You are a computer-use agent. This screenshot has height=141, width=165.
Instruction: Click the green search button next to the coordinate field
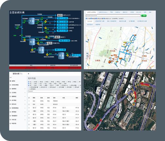point(144,15)
